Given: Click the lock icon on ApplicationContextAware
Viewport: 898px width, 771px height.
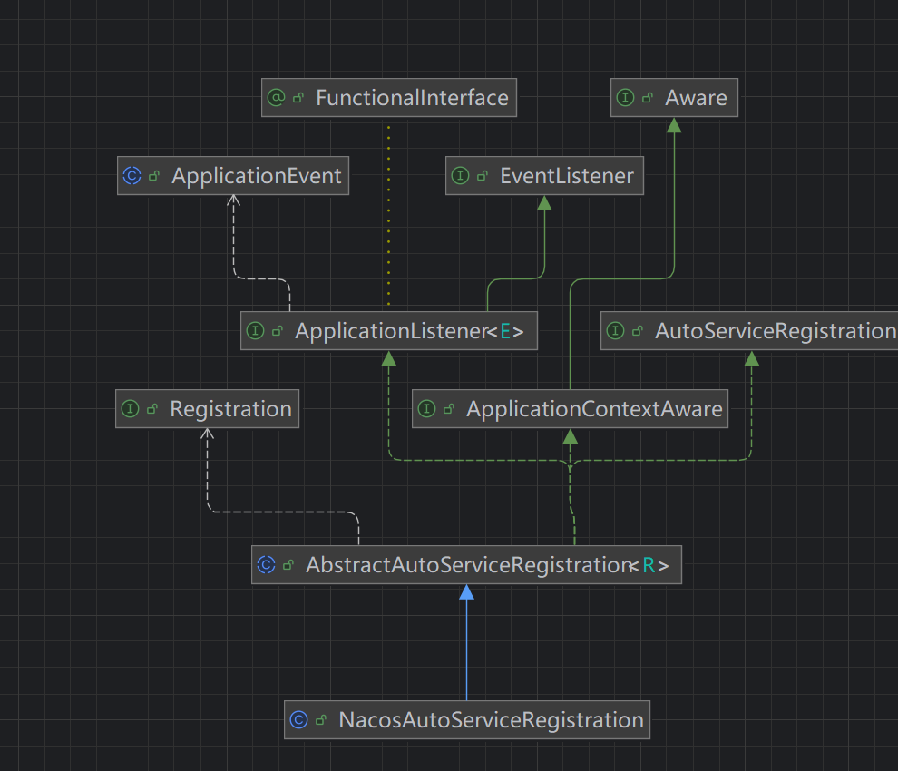Looking at the screenshot, I should click(449, 410).
